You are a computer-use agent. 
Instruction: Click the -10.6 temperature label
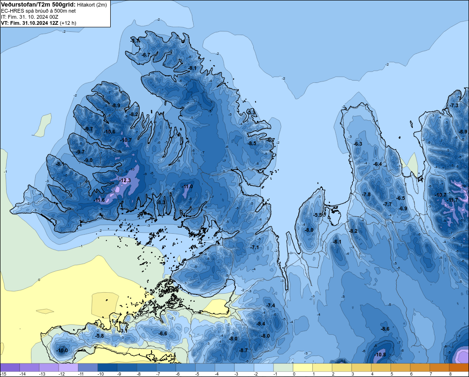(x=109, y=132)
